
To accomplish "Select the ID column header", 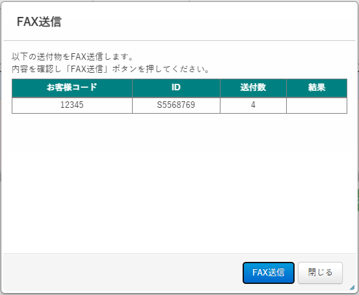I will pyautogui.click(x=176, y=88).
